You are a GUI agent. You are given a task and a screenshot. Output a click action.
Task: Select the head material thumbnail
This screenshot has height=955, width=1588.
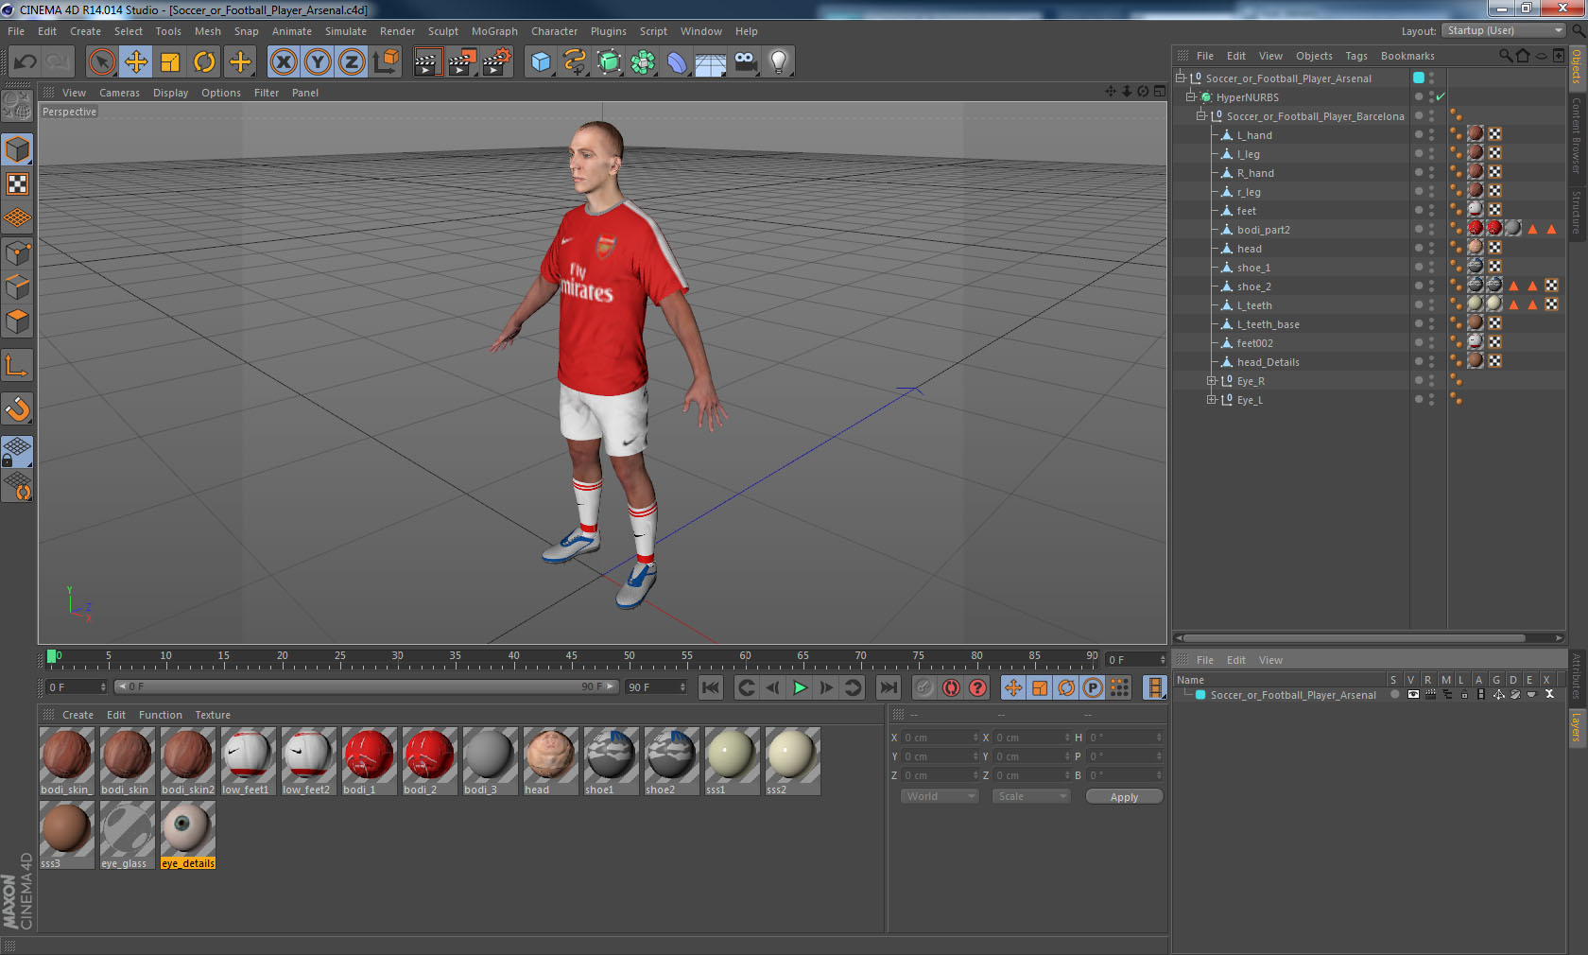pos(550,761)
